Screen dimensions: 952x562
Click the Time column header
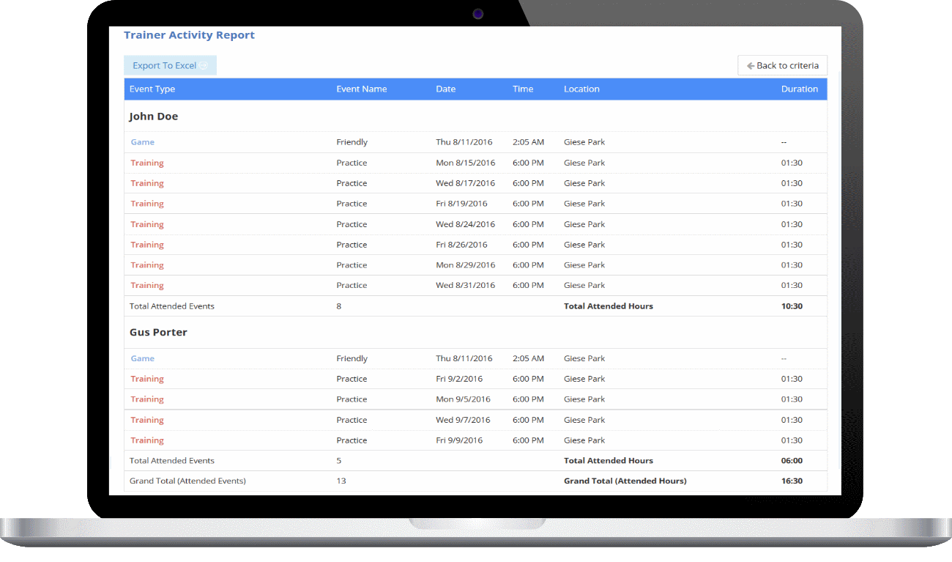pos(523,89)
